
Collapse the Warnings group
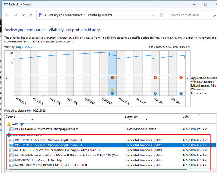tap(18, 124)
